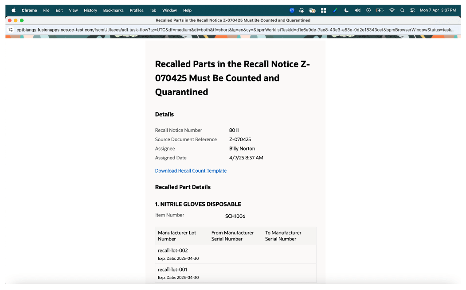Click the blue-green pen menu bar icon
This screenshot has width=466, height=290.
tap(335, 10)
